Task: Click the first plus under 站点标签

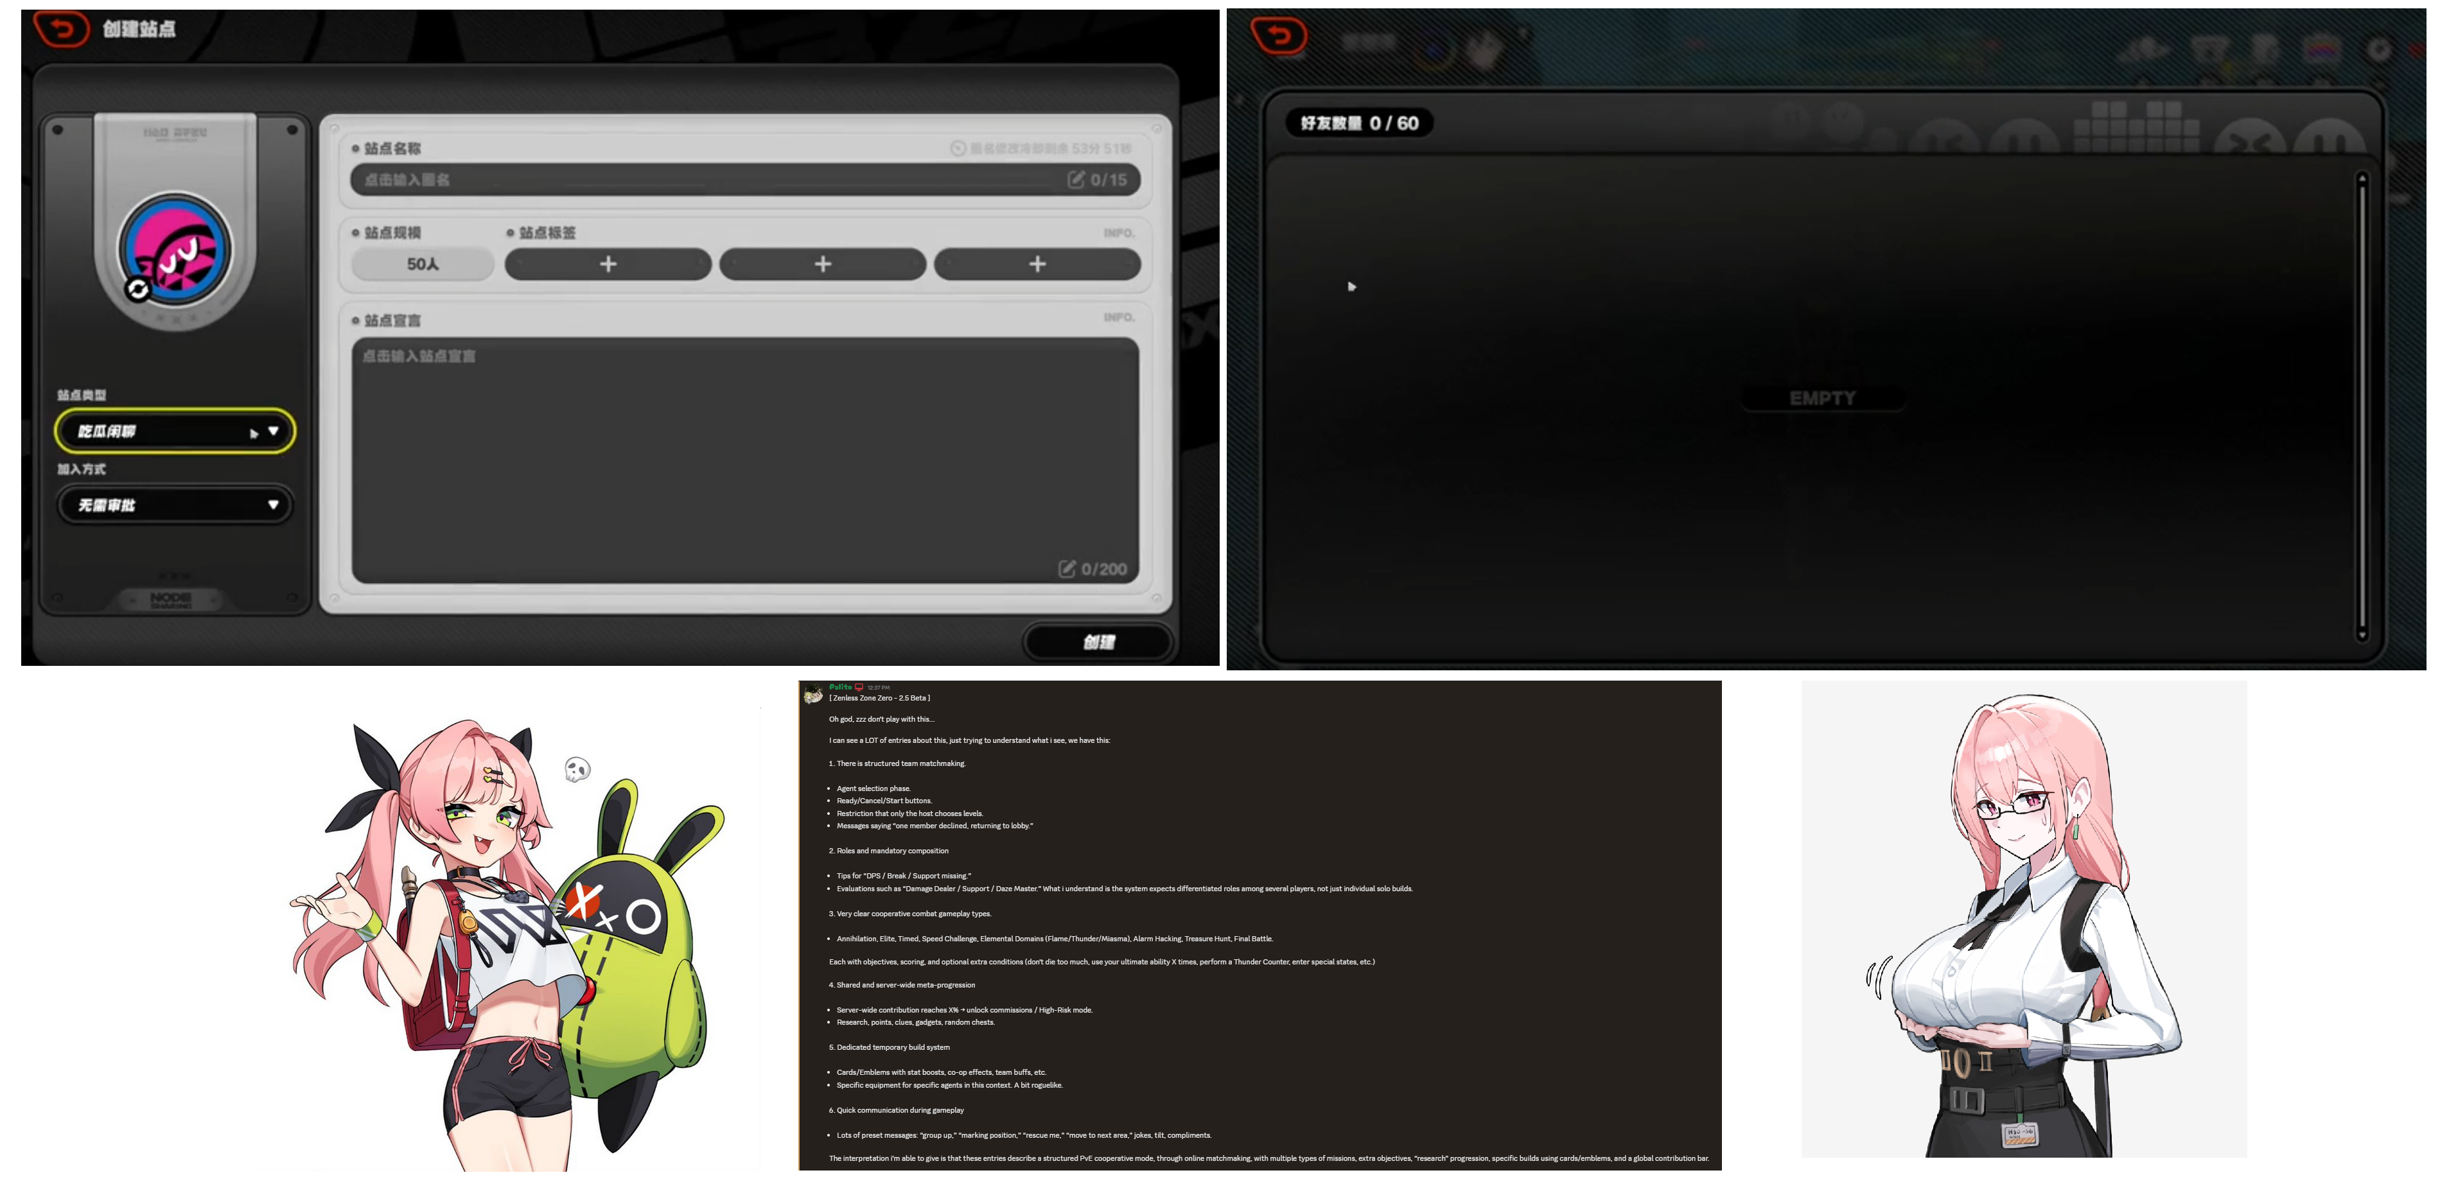Action: (607, 265)
